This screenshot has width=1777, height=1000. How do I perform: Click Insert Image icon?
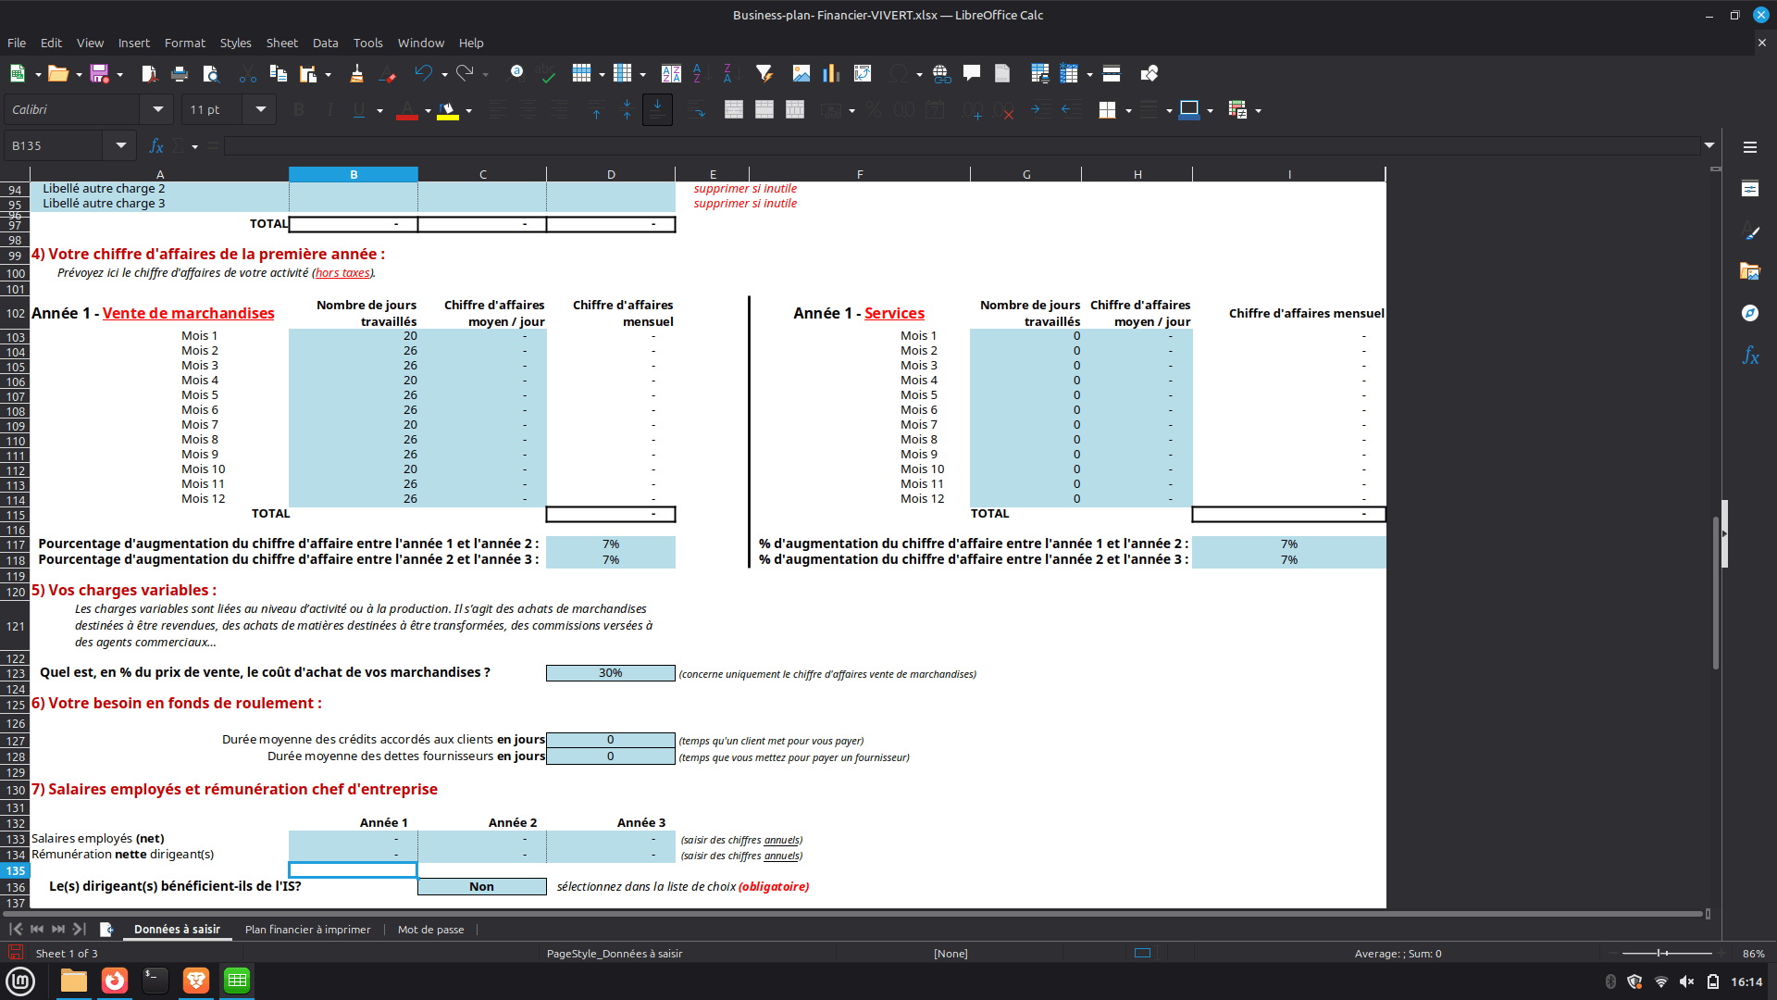point(802,73)
